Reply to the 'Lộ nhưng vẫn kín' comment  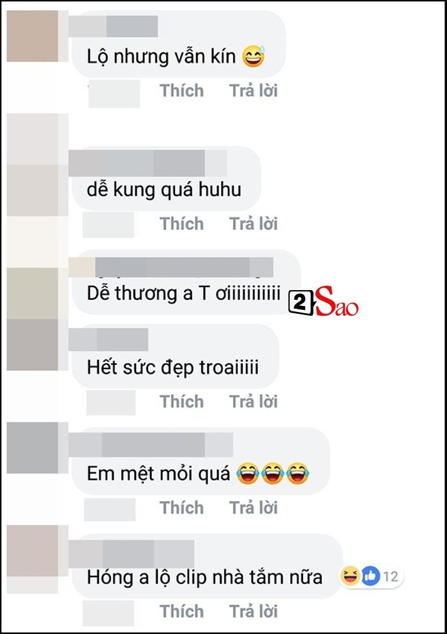(254, 91)
